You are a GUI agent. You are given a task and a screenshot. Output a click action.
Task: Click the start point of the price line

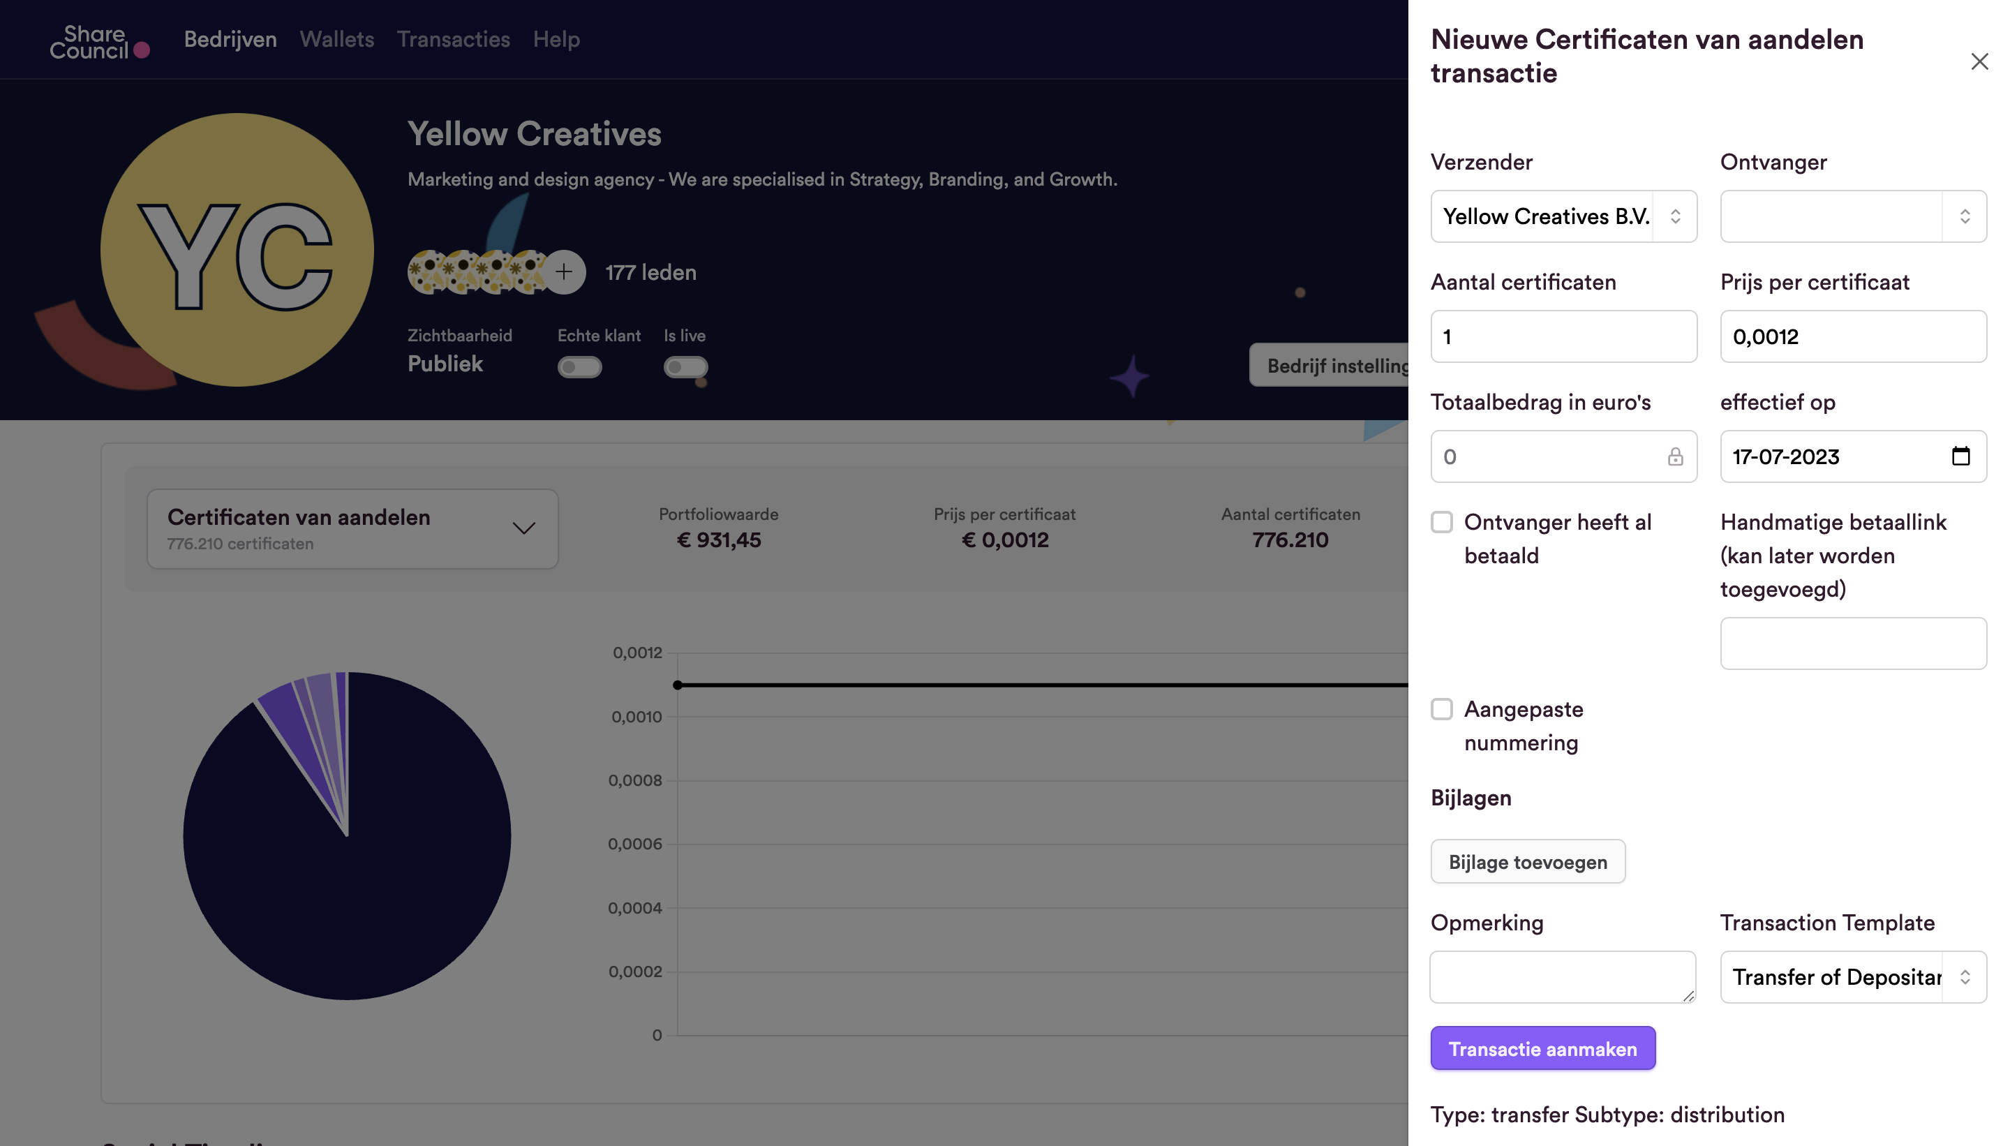[x=678, y=685]
